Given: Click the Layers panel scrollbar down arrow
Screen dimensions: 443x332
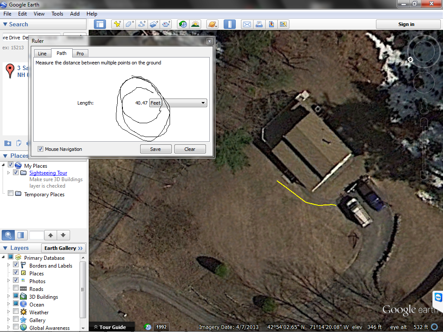Looking at the screenshot, I should point(83,329).
